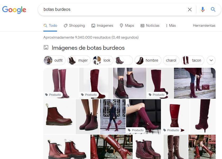Open the Dr. Martens burgundy boot thumbnail

(x=59, y=117)
